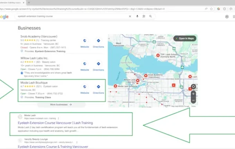Zoom in on the map
Image resolution: width=235 pixels, height=149 pixels.
(193, 94)
